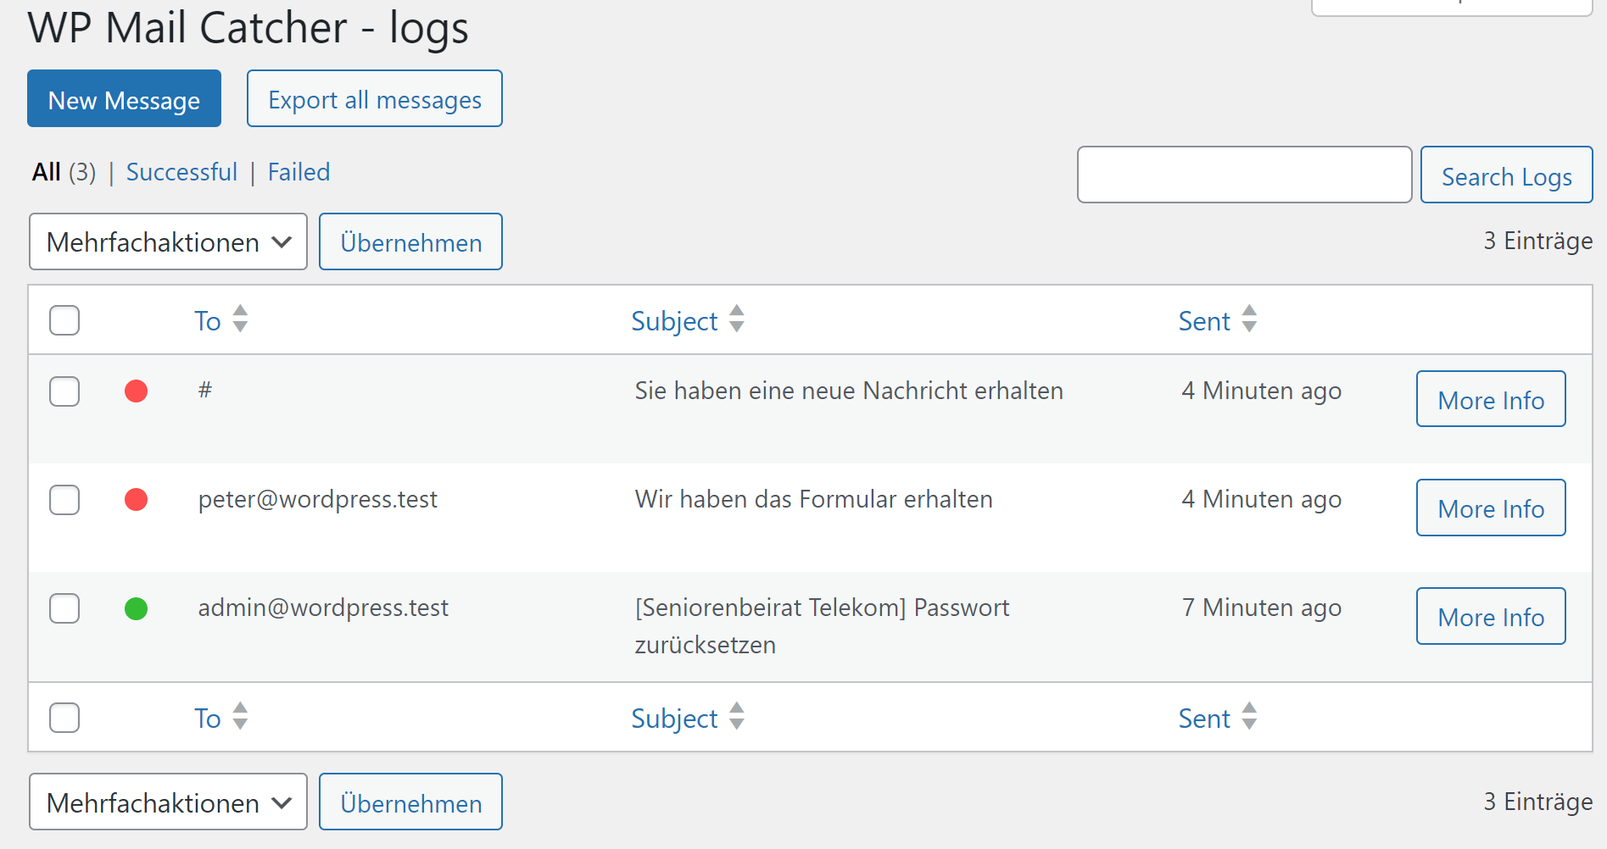Click sort arrows beside bottom Sent header
1607x849 pixels.
(x=1248, y=716)
